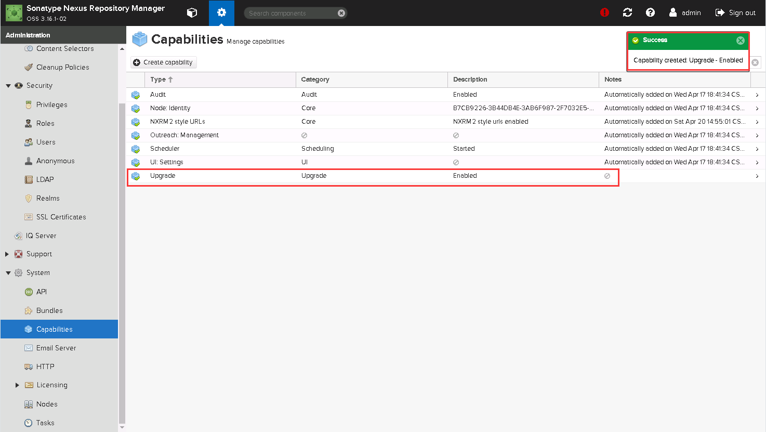766x432 pixels.
Task: Open the Administration gear icon
Action: point(221,13)
